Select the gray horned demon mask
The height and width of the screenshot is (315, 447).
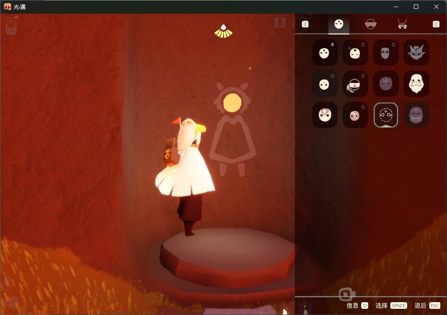point(416,53)
